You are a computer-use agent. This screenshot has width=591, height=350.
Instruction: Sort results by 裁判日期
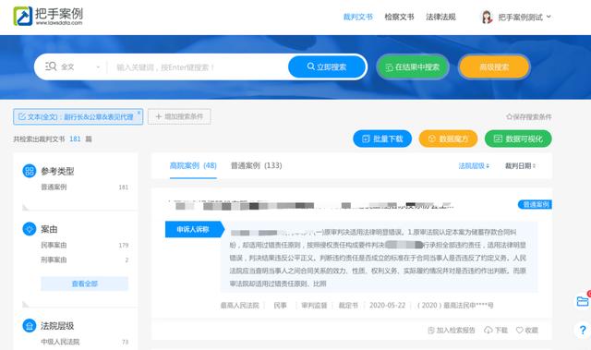(520, 166)
